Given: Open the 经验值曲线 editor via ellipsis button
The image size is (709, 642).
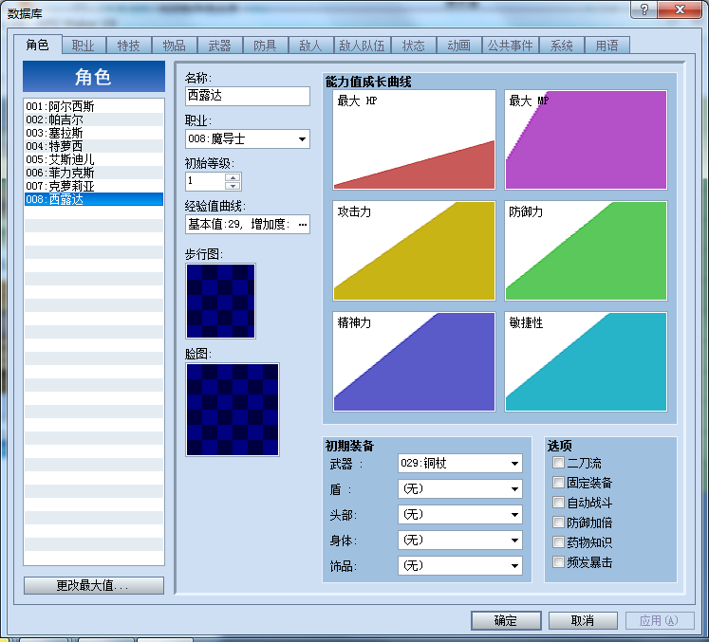Looking at the screenshot, I should (303, 224).
